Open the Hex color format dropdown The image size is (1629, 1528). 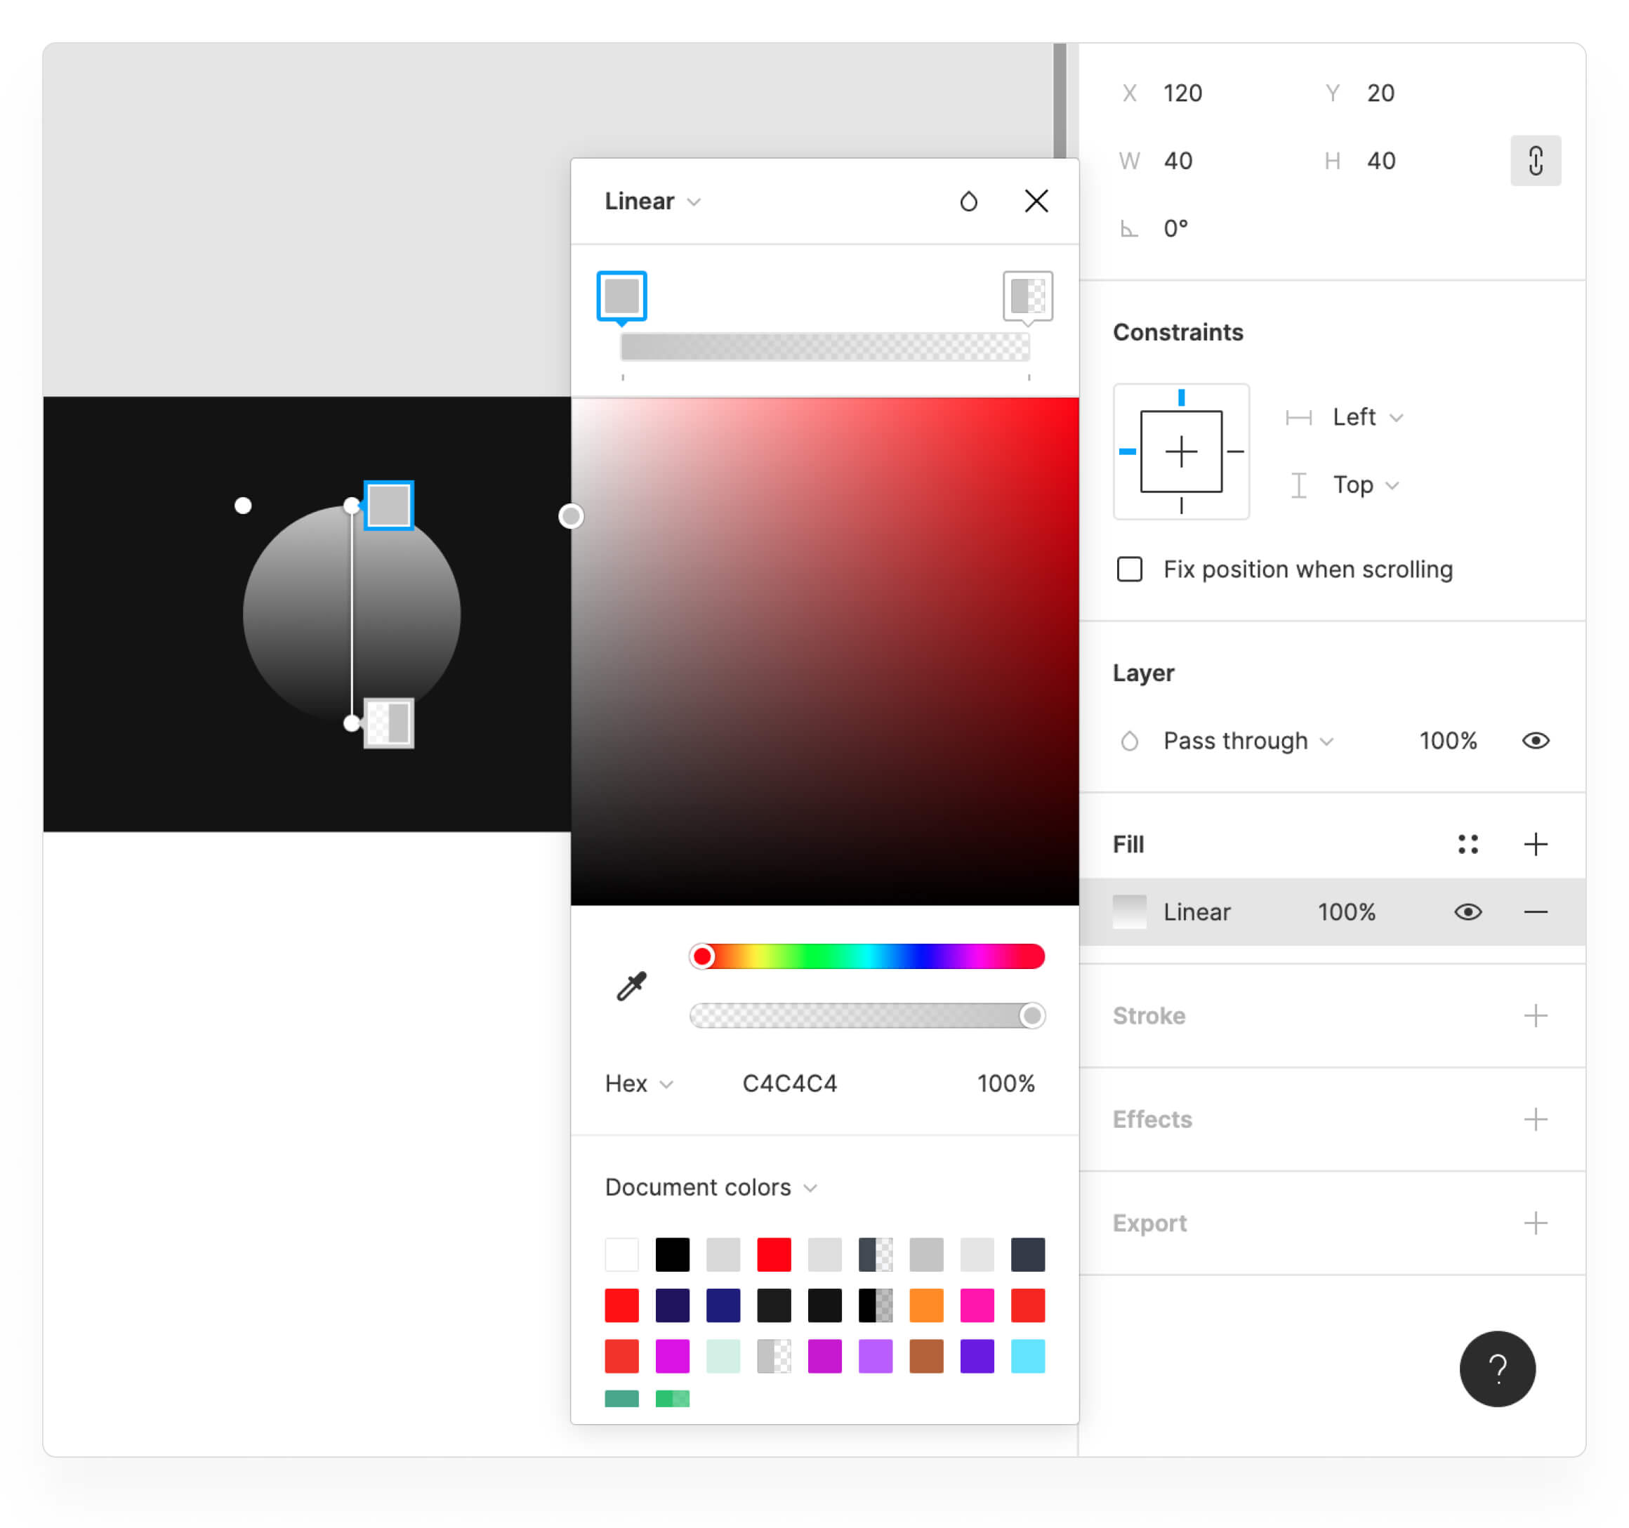[638, 1083]
